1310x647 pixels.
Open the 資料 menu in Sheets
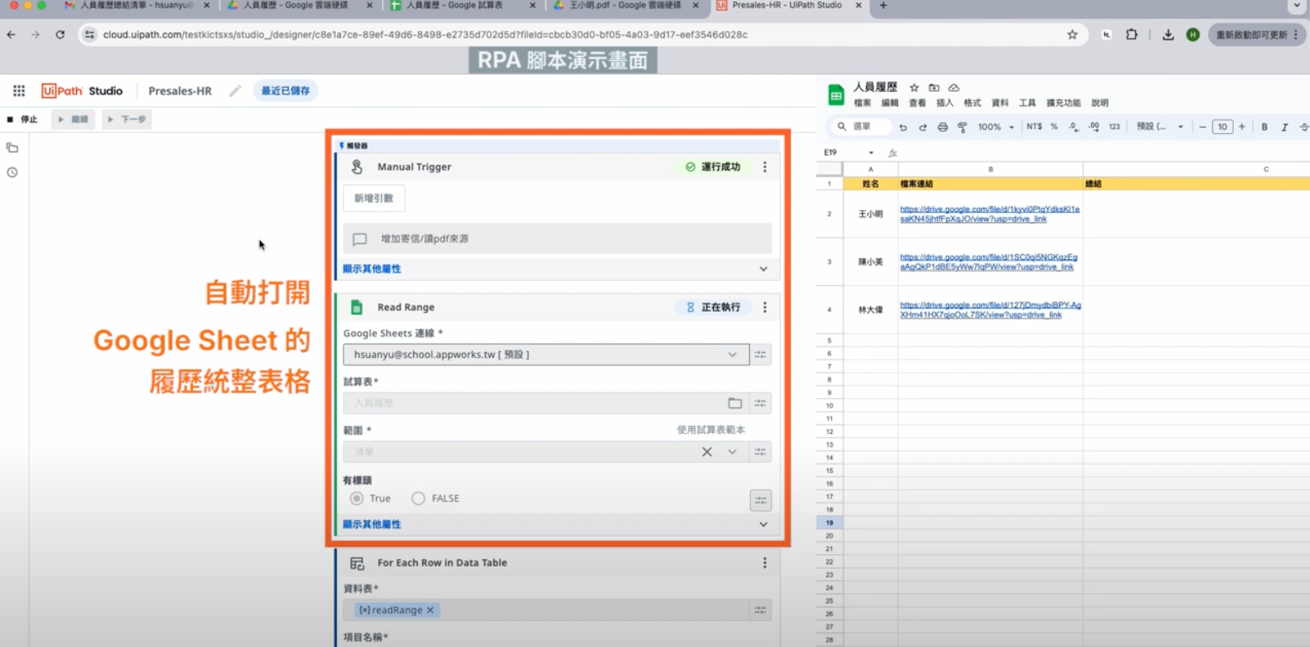coord(1000,103)
